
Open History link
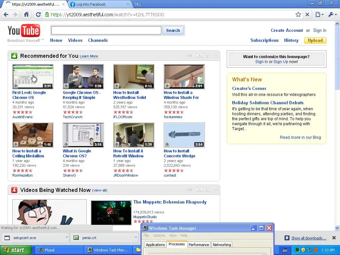point(291,40)
